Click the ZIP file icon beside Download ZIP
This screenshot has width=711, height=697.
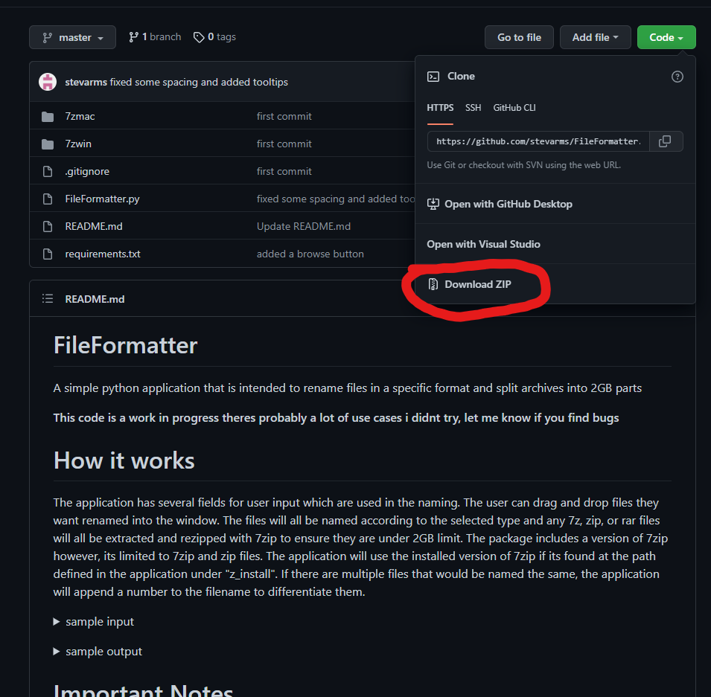tap(433, 284)
